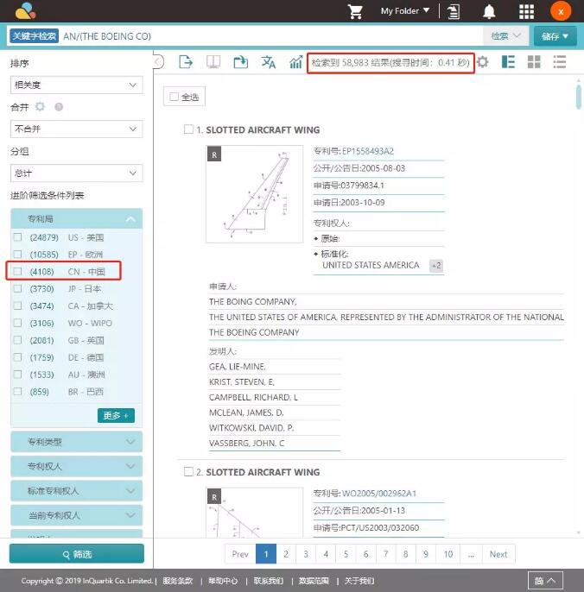This screenshot has width=584, height=592.
Task: Select result 1 SLOTTED AIRCRAFT WING checkbox
Action: click(188, 129)
